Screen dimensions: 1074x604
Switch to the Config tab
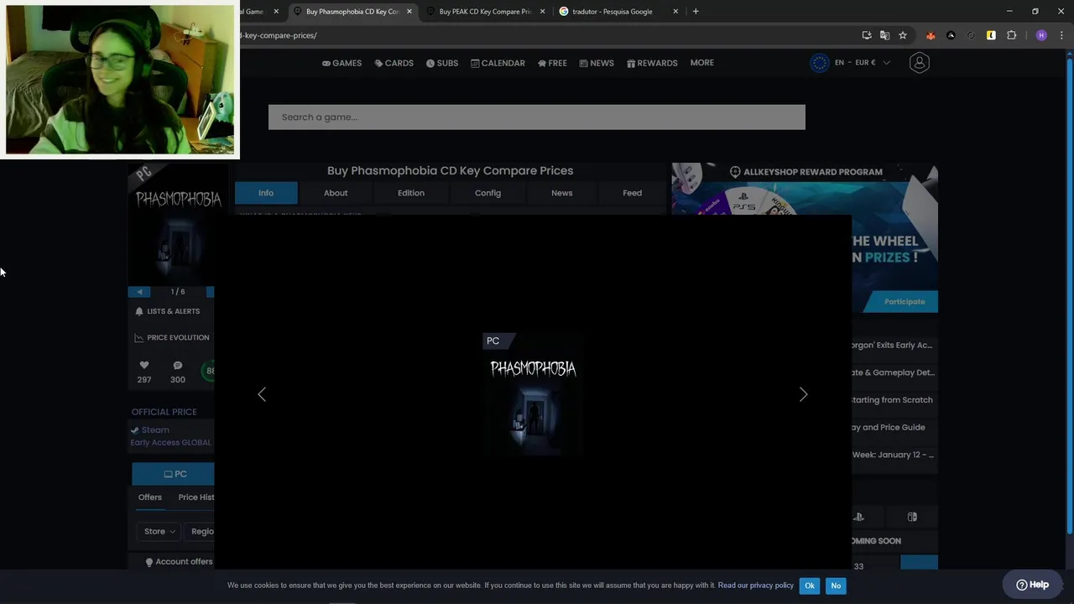487,193
